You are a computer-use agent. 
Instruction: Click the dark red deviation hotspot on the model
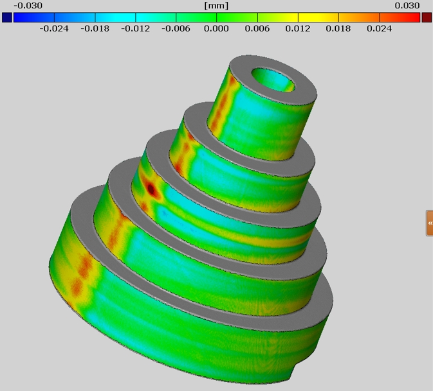click(x=151, y=189)
